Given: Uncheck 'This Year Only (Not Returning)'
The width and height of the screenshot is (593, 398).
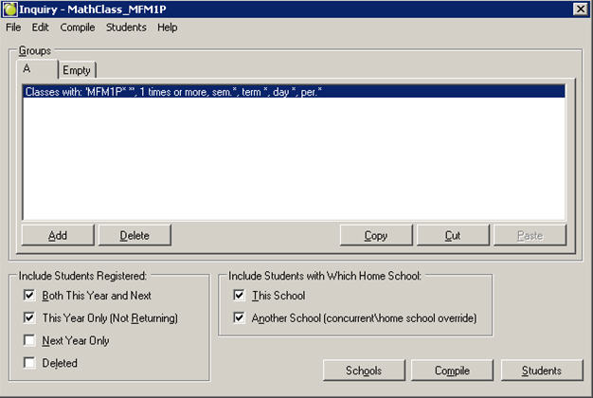Looking at the screenshot, I should tap(29, 318).
